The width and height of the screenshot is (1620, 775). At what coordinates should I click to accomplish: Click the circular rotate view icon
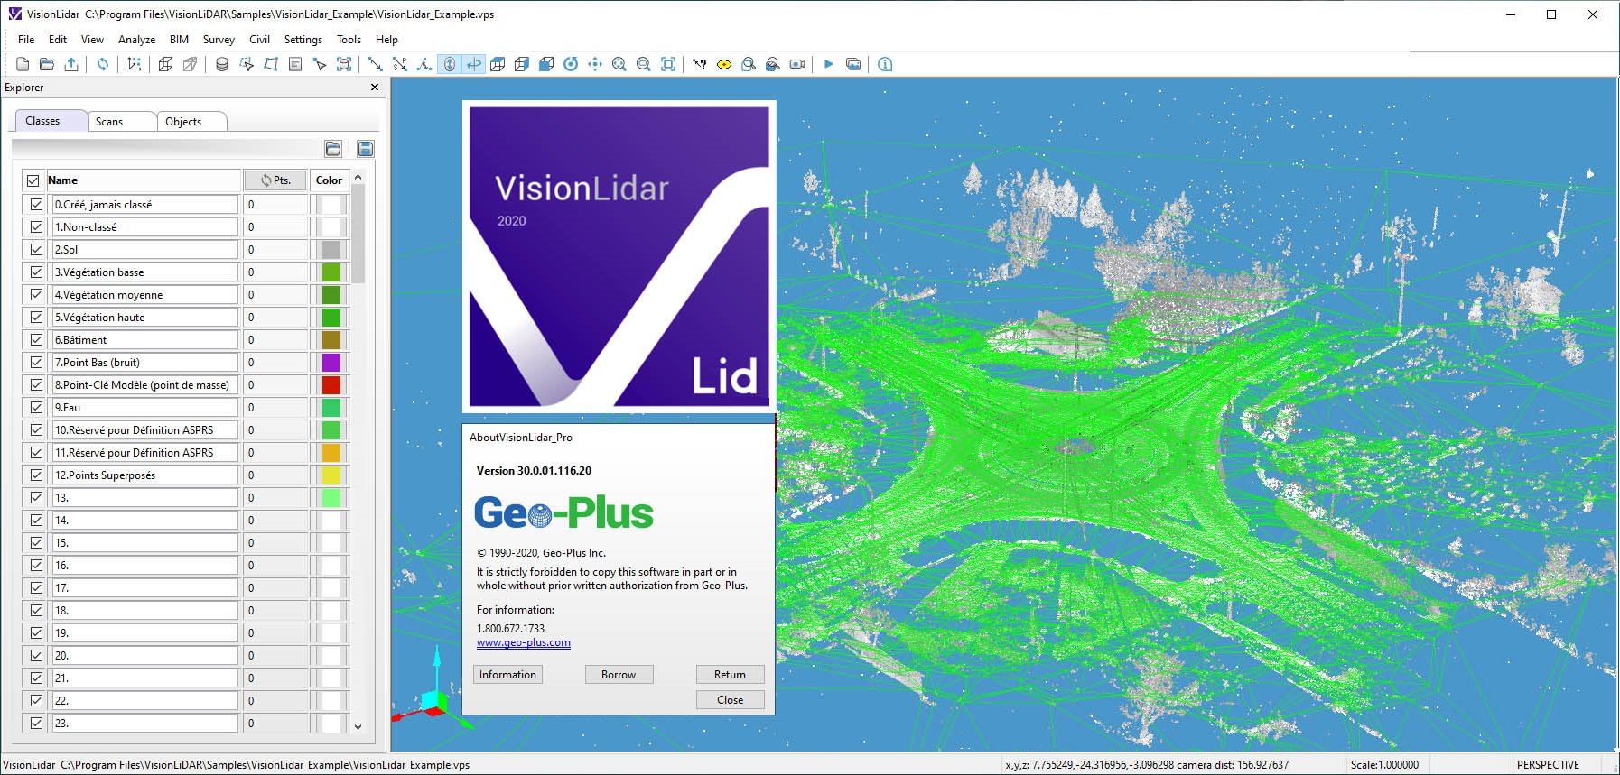click(571, 64)
